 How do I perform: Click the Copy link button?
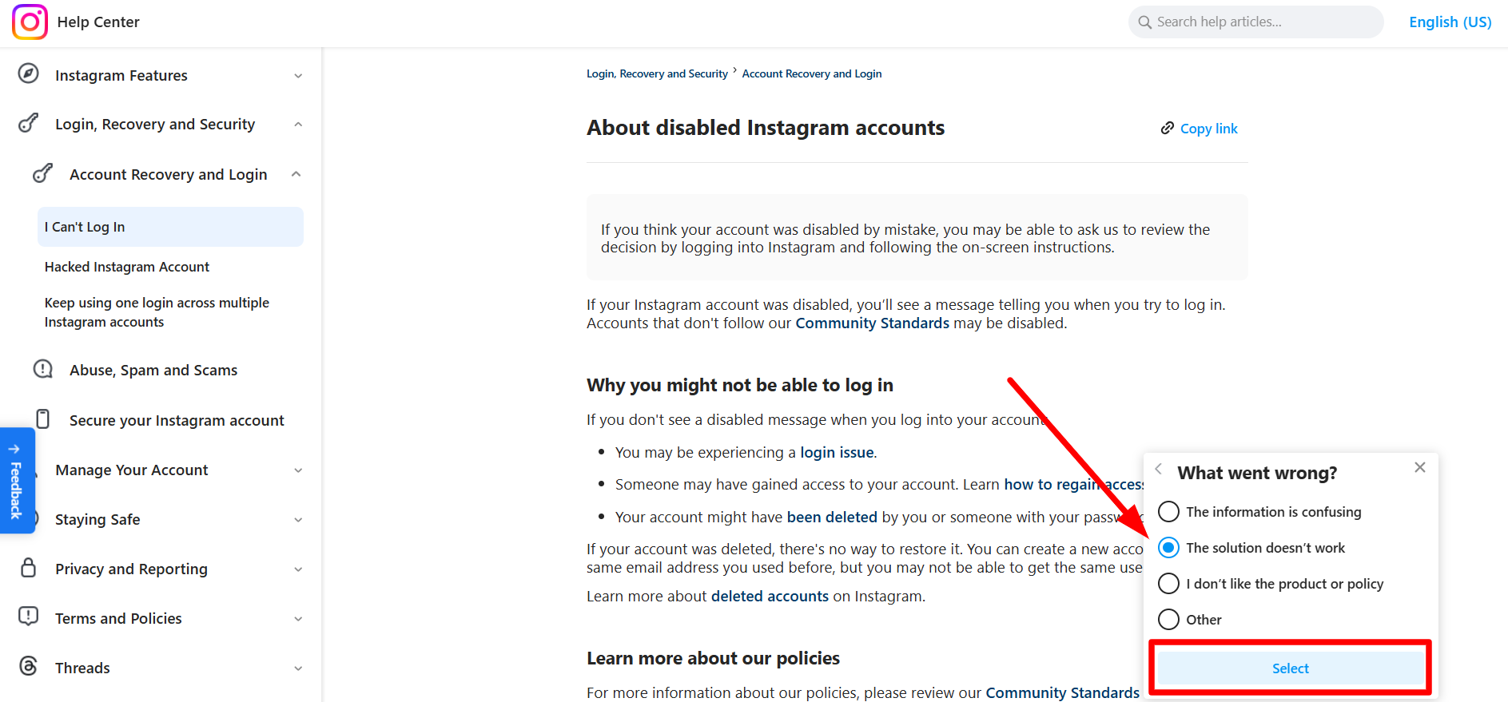pos(1199,129)
